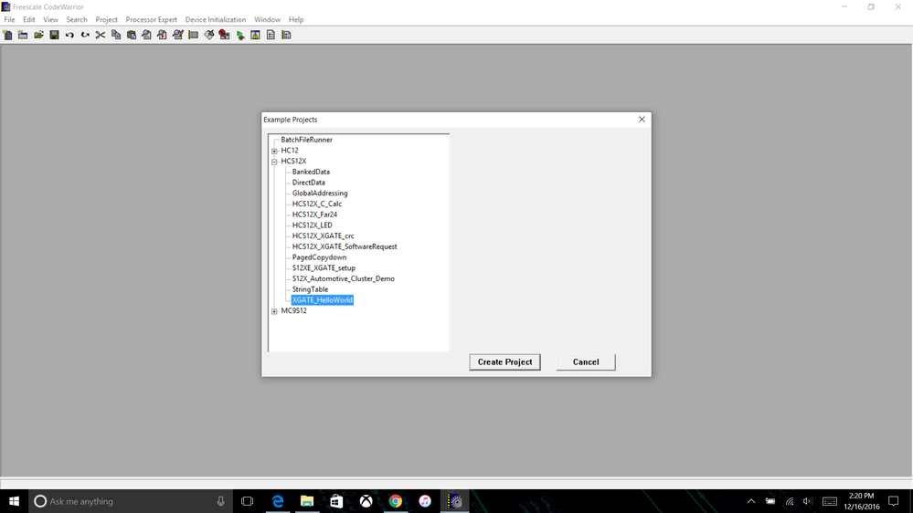Click the New Project toolbar icon
913x513 pixels.
(x=23, y=35)
